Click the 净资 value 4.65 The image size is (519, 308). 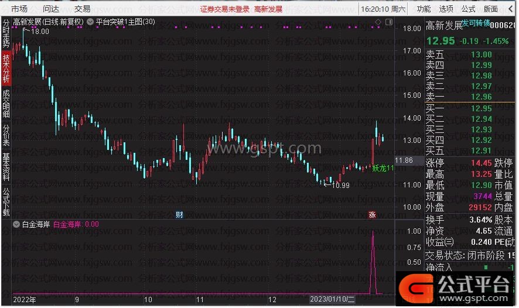pyautogui.click(x=484, y=231)
